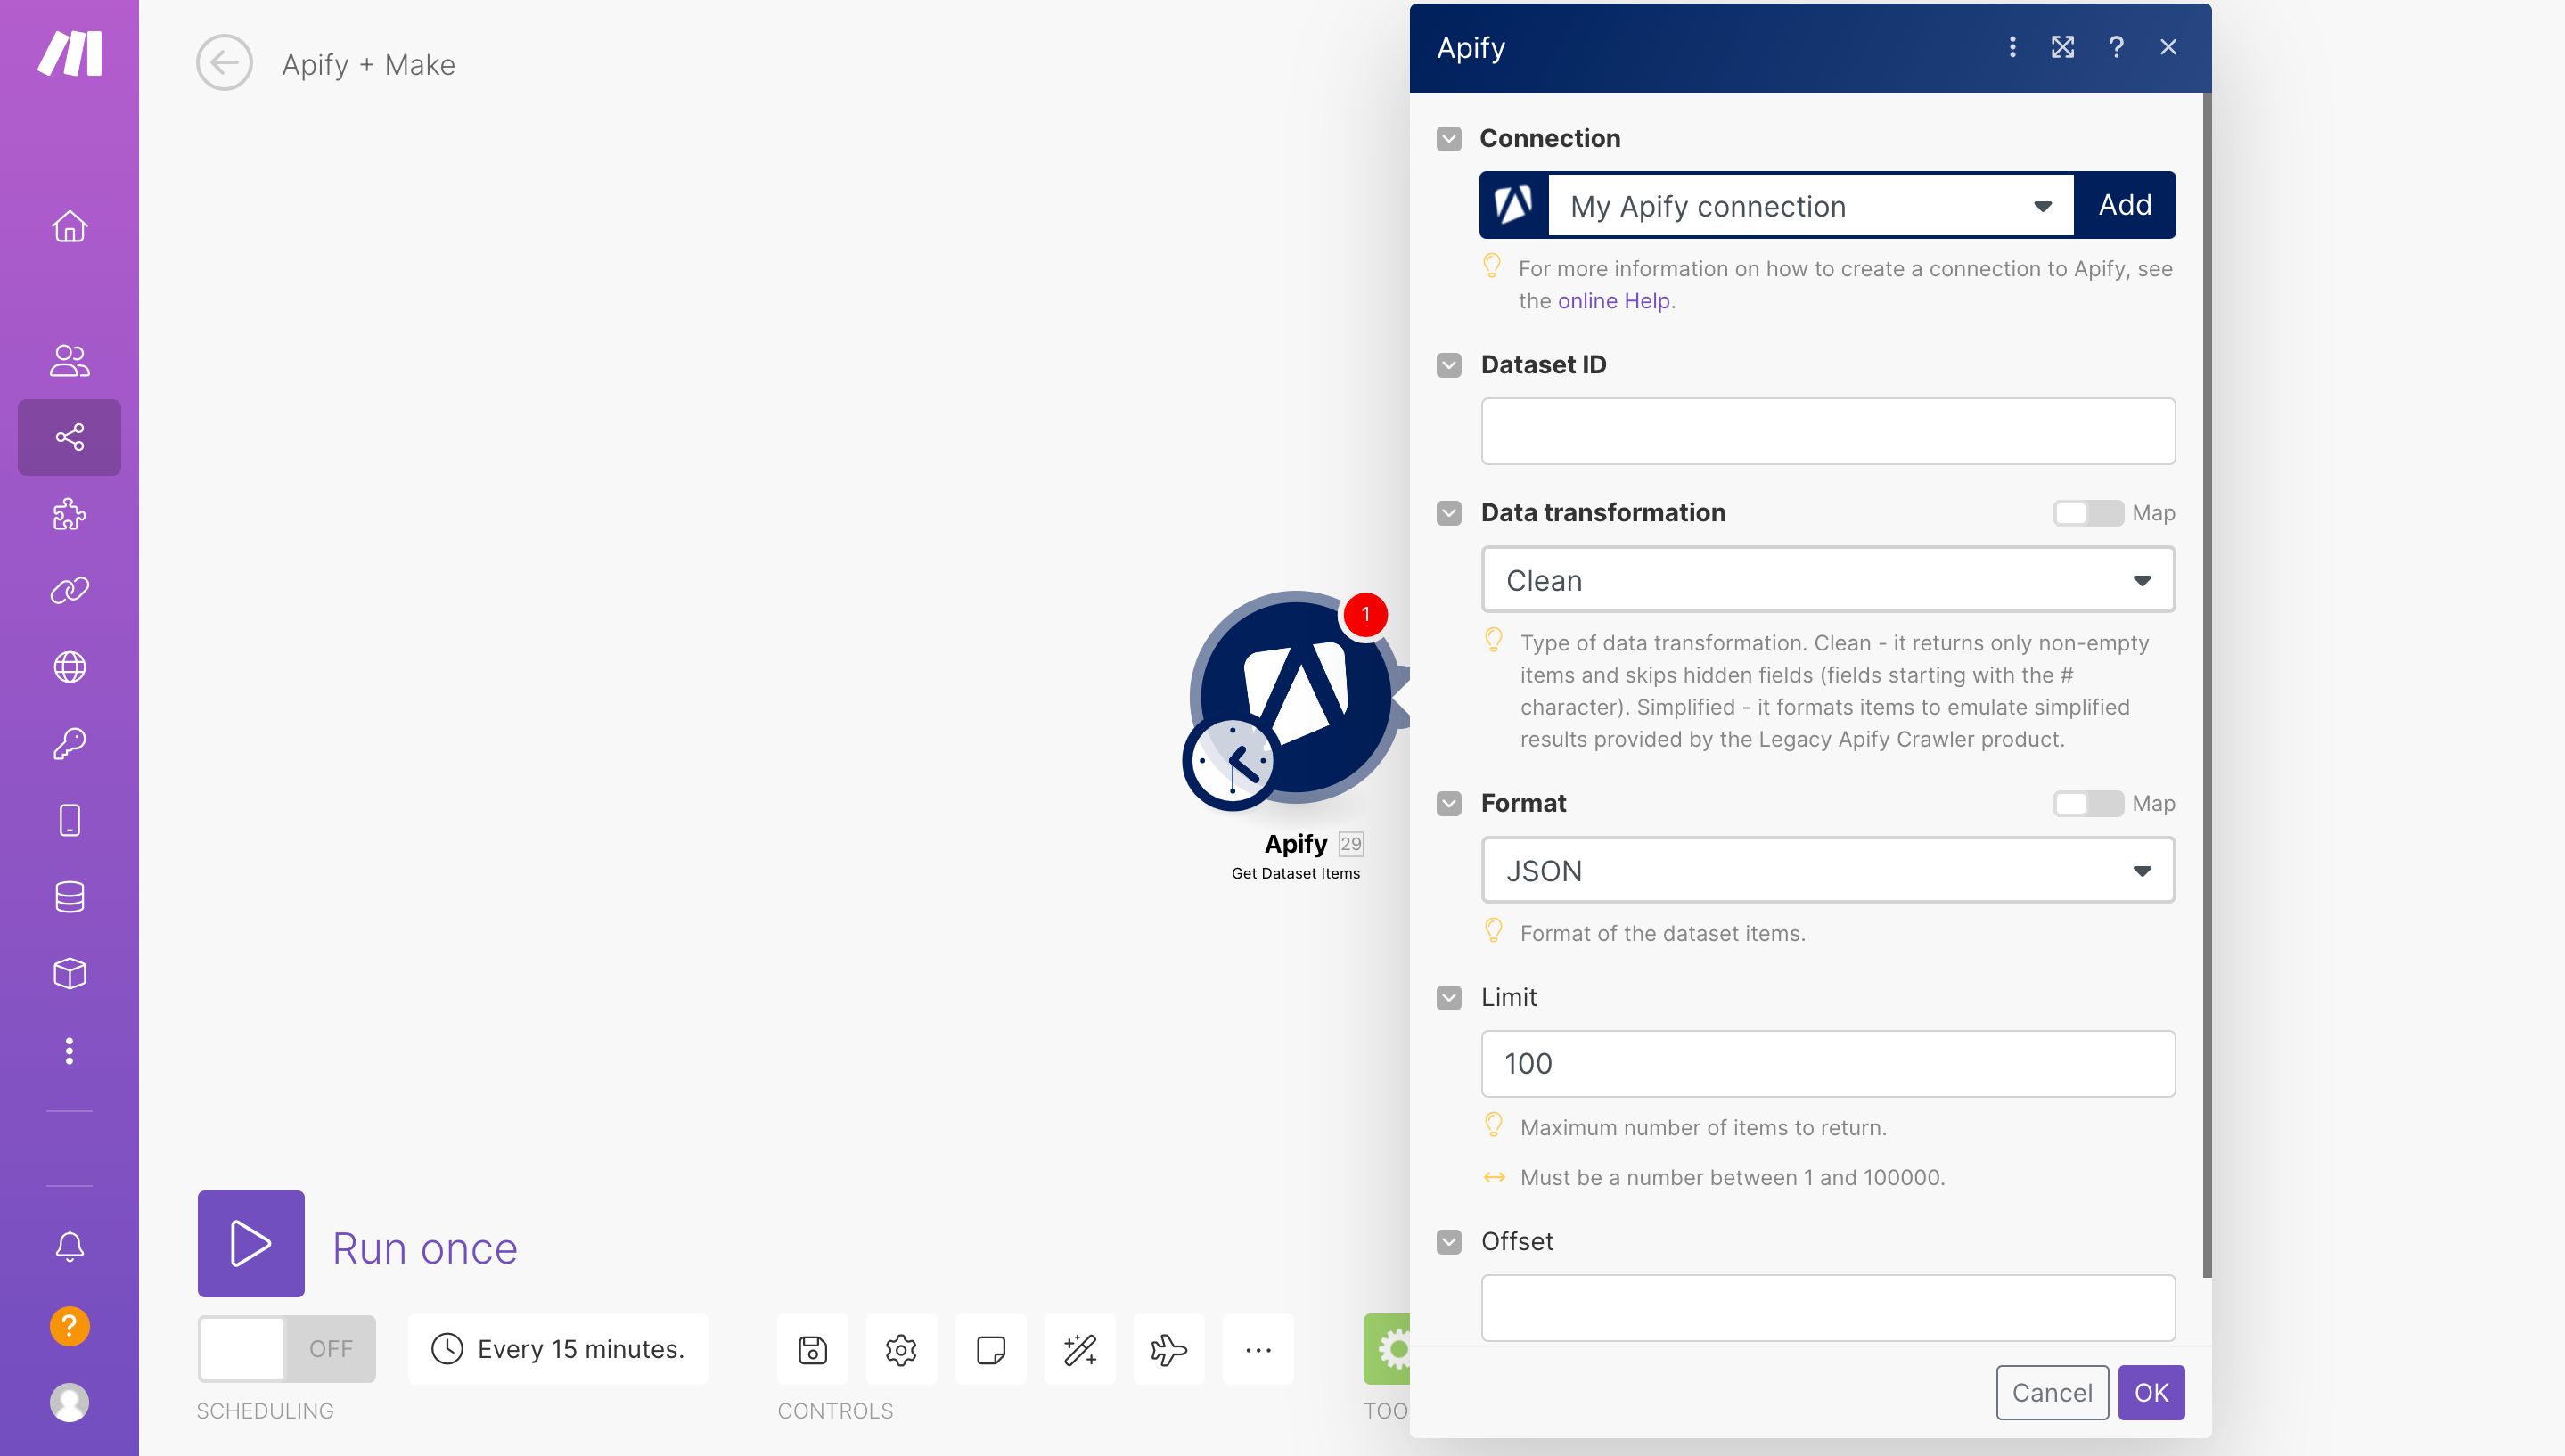The width and height of the screenshot is (2565, 1456).
Task: Open the ellipsis menu in controls bar
Action: coord(1257,1349)
